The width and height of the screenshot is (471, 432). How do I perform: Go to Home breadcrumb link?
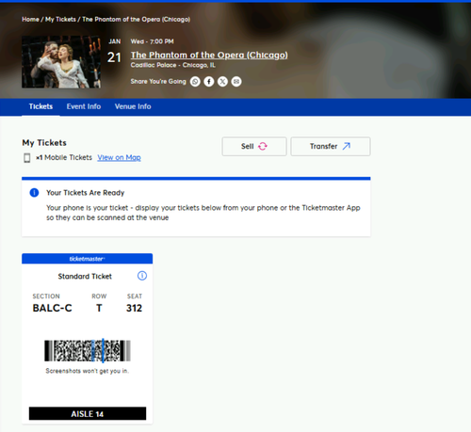30,19
